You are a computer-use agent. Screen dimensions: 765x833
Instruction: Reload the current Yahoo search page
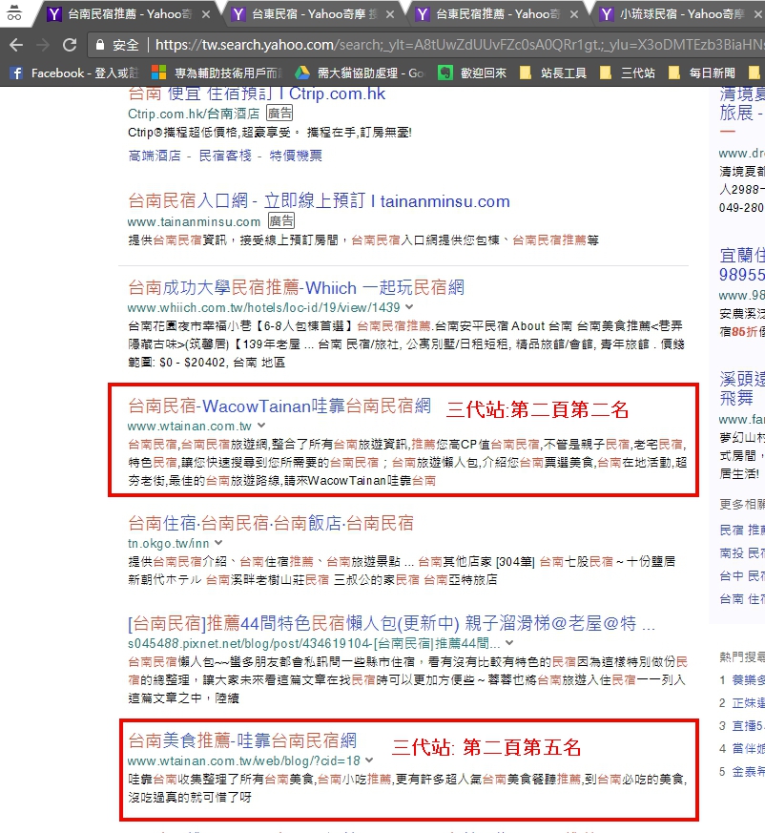point(70,45)
